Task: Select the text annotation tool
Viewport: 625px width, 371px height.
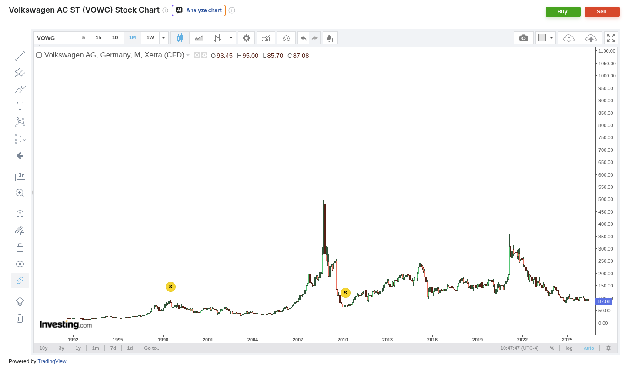Action: coord(20,106)
